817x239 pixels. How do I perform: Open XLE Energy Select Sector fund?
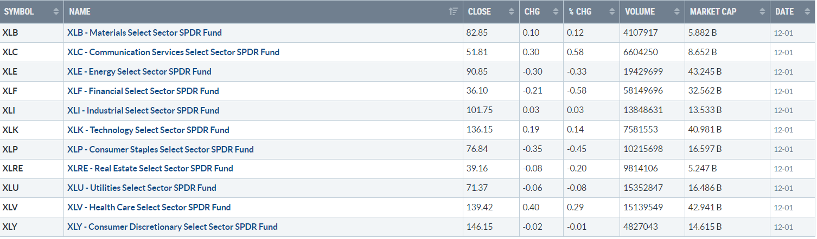coord(139,71)
